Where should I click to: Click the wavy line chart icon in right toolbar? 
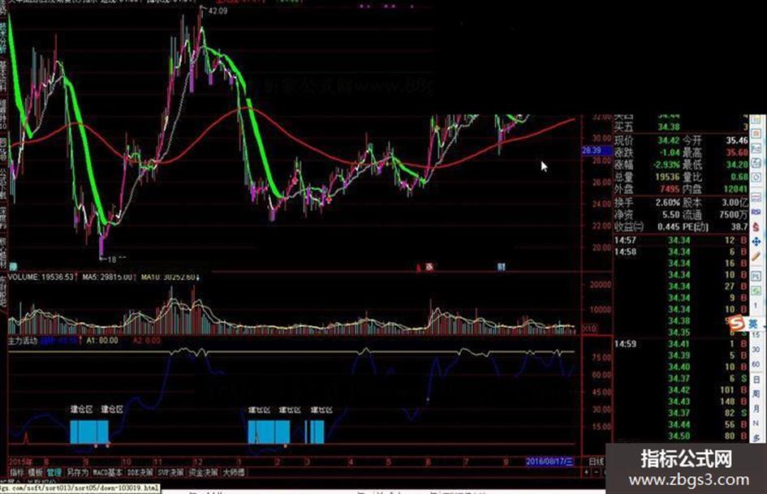pos(756,198)
